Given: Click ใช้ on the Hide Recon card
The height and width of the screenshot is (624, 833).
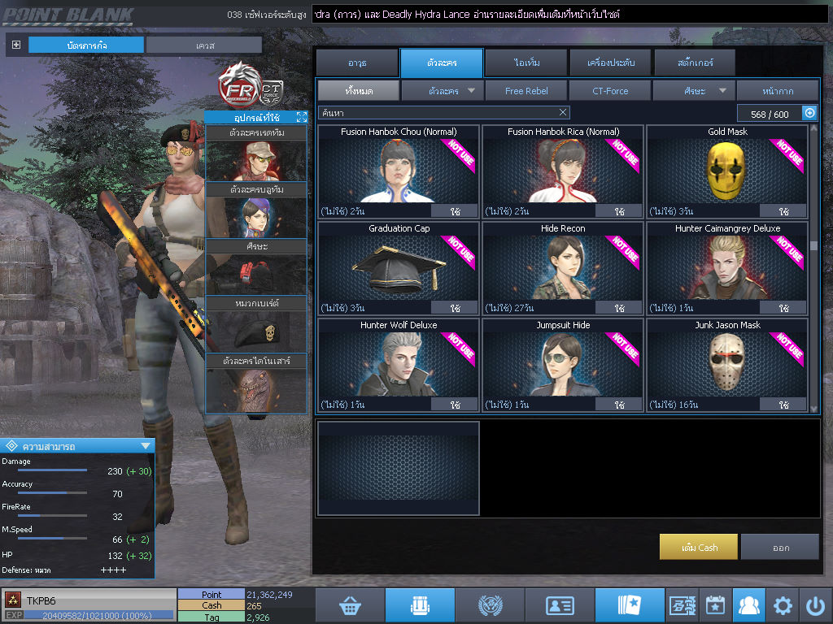Looking at the screenshot, I should tap(619, 308).
